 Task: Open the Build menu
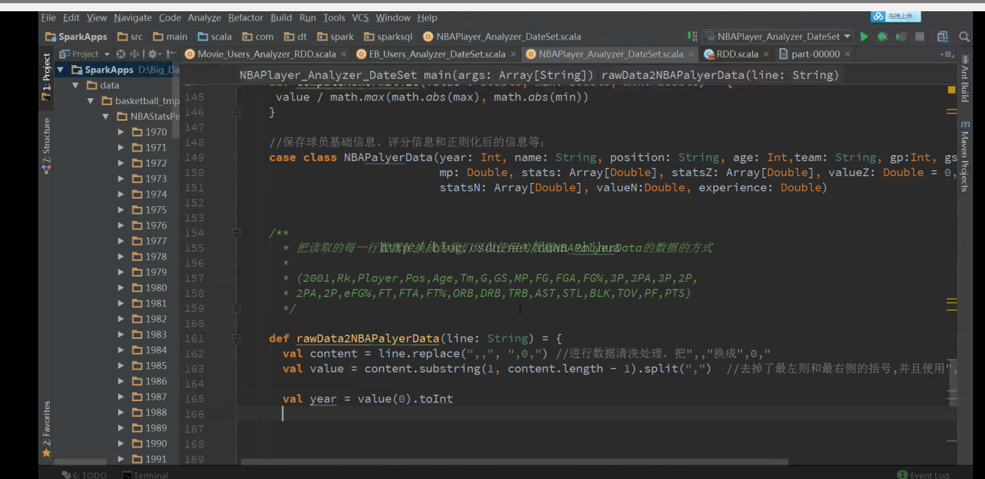(x=282, y=17)
